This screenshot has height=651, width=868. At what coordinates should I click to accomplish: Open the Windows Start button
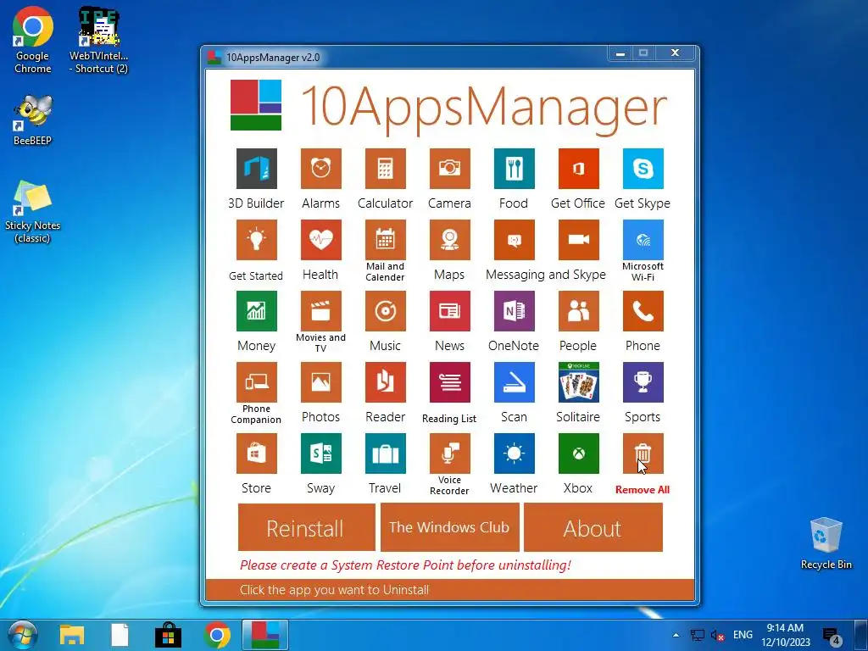click(22, 634)
